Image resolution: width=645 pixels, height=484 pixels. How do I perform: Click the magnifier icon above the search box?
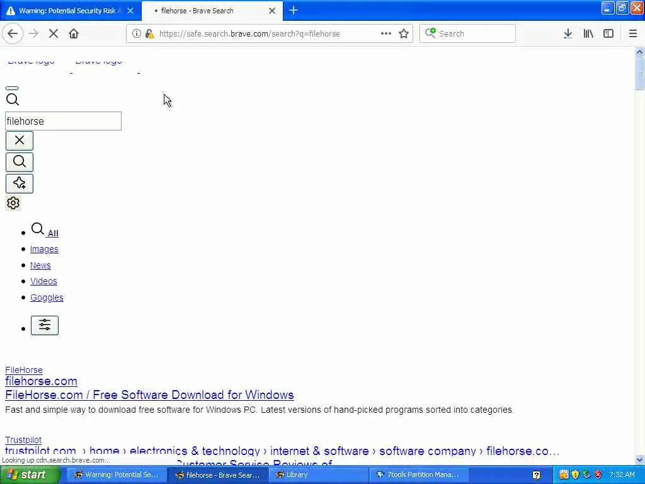(13, 99)
